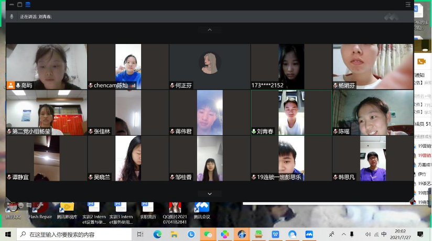Click the orange host icon beside 岛屿
This screenshot has width=432, height=241.
(10, 85)
